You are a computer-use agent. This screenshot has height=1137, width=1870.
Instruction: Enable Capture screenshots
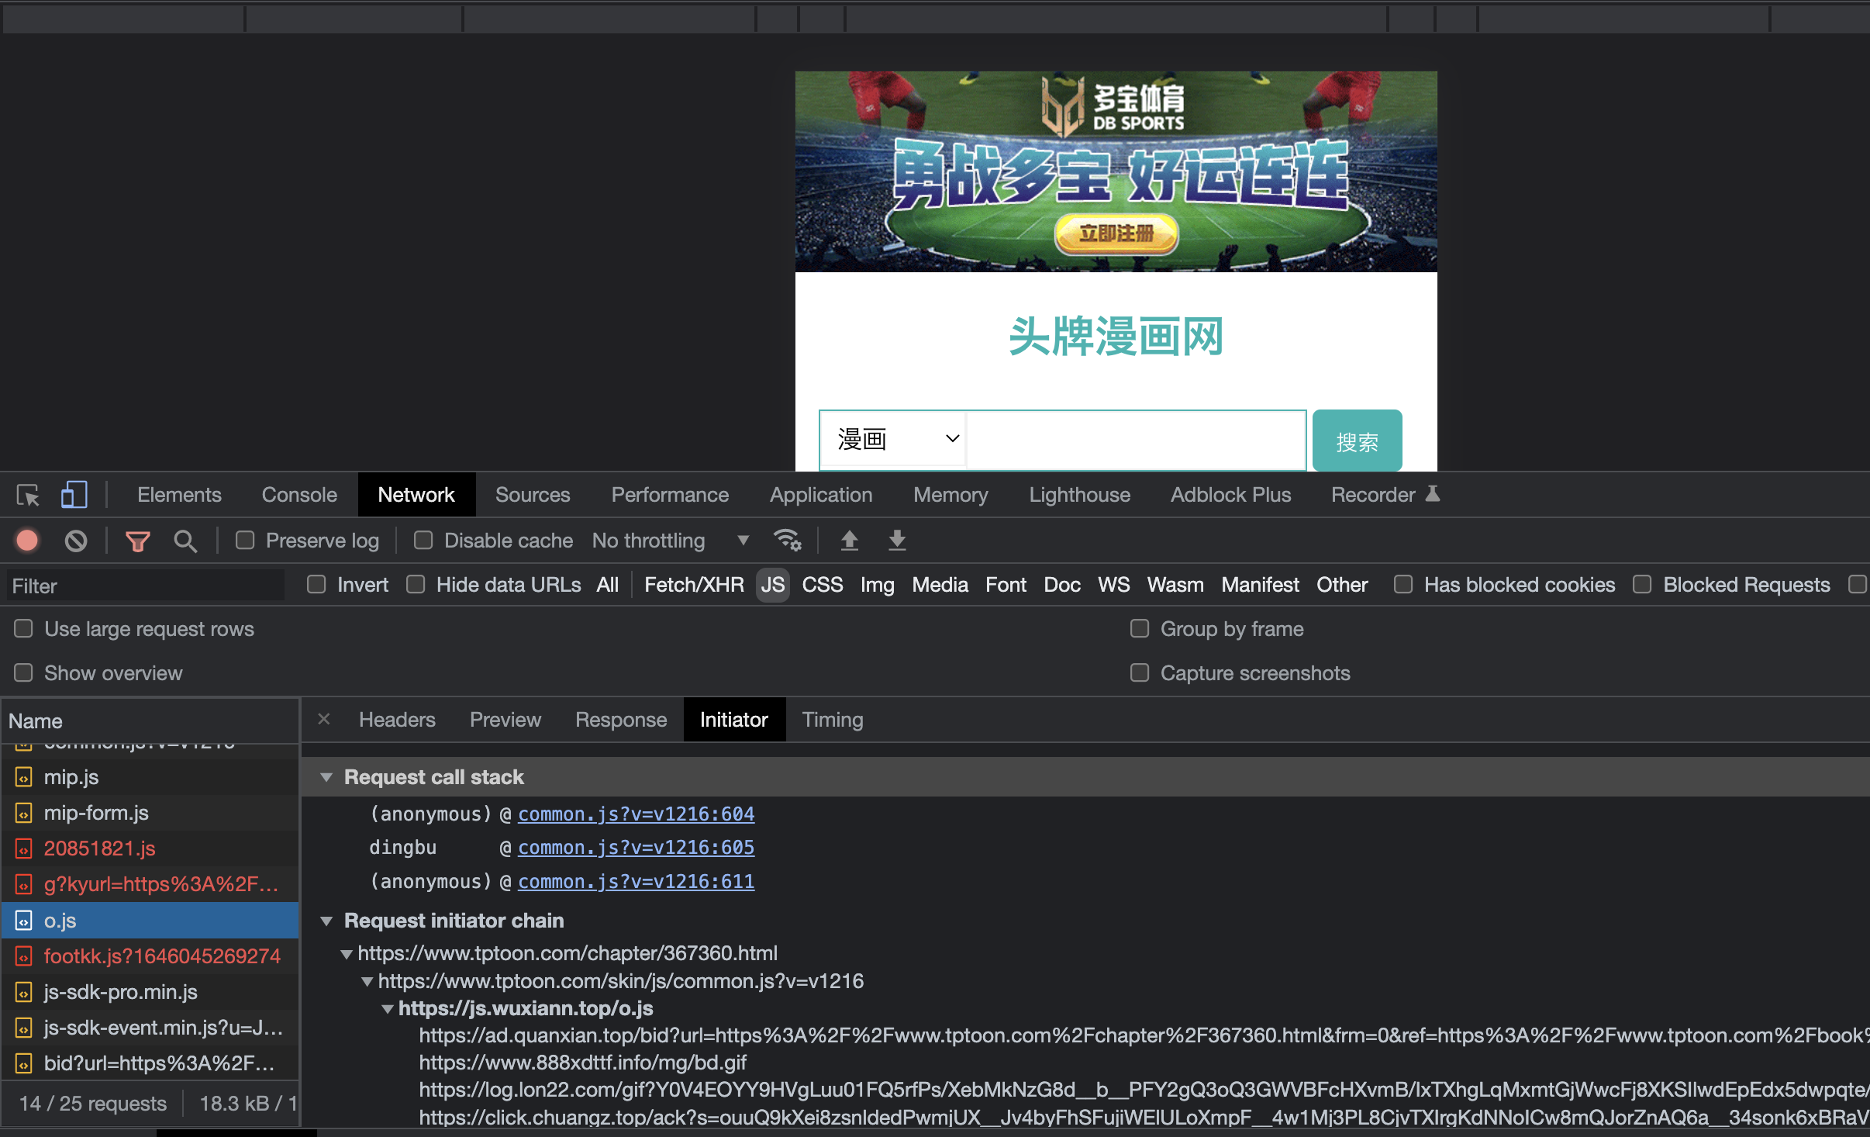pyautogui.click(x=1140, y=672)
